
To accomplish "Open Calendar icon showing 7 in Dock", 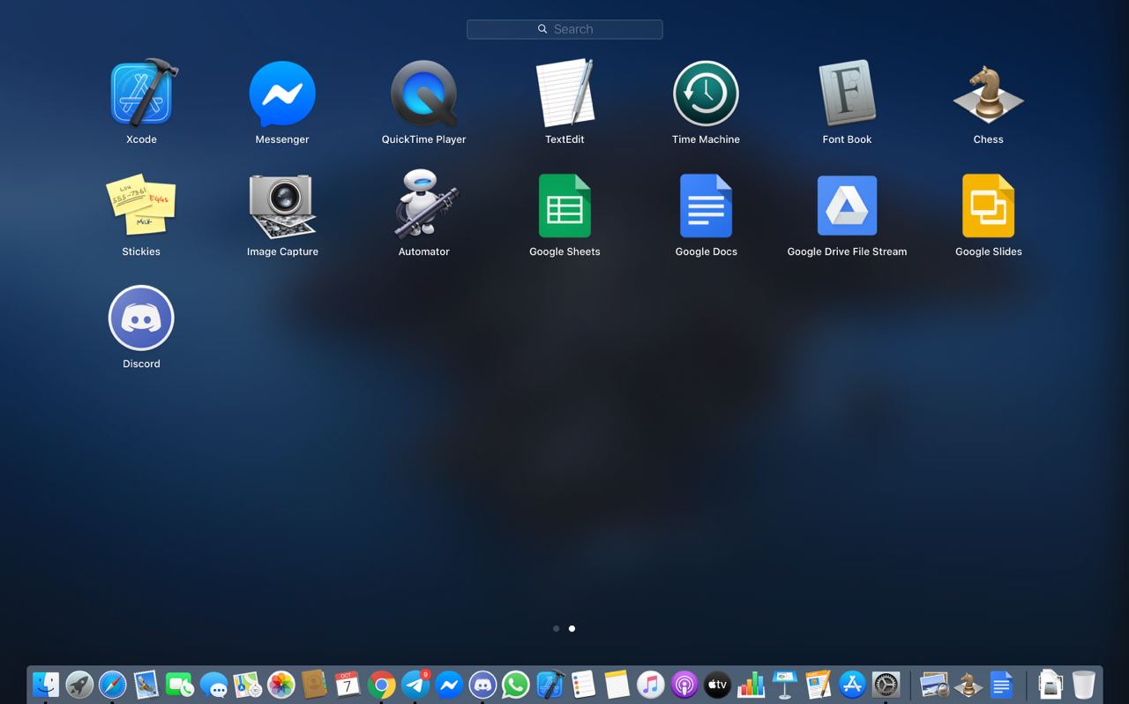I will [348, 685].
